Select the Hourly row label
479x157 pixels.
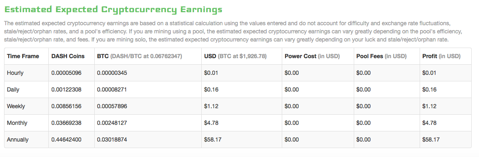click(15, 73)
